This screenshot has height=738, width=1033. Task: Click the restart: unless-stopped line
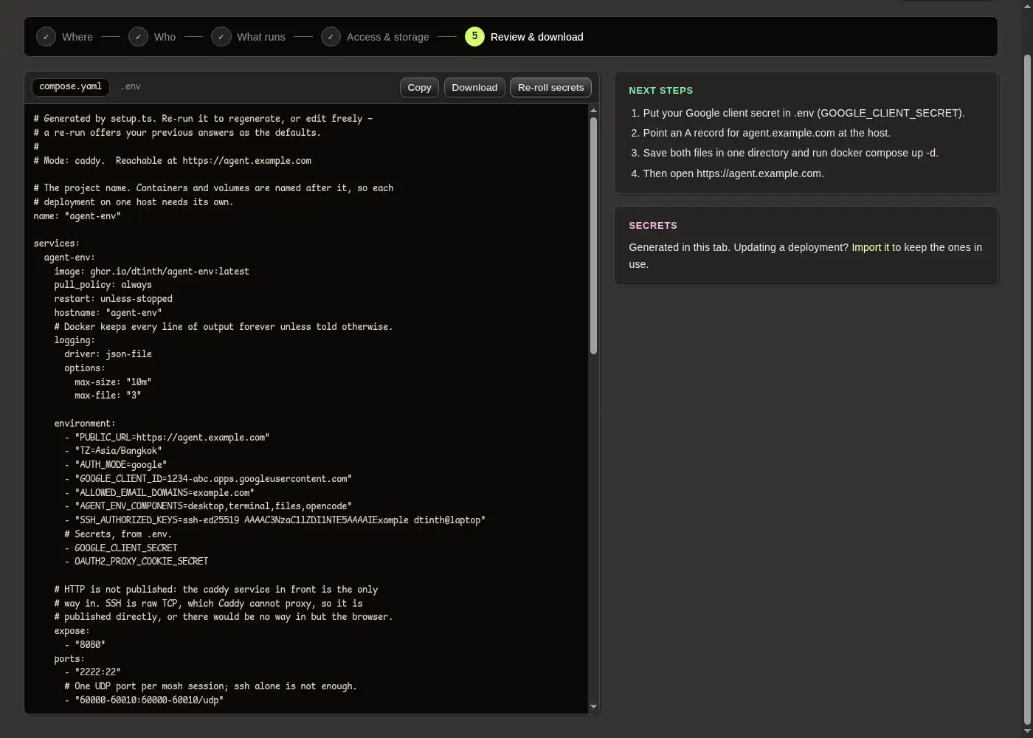113,299
